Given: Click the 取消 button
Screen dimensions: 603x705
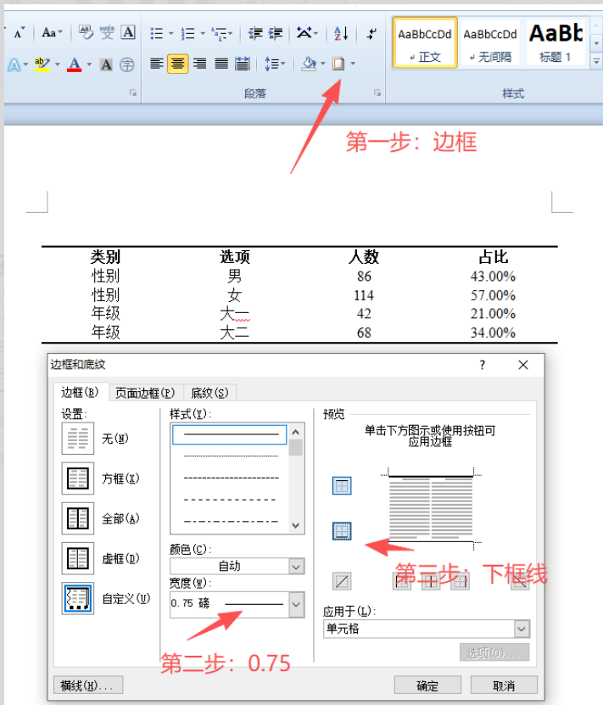Looking at the screenshot, I should coord(504,685).
